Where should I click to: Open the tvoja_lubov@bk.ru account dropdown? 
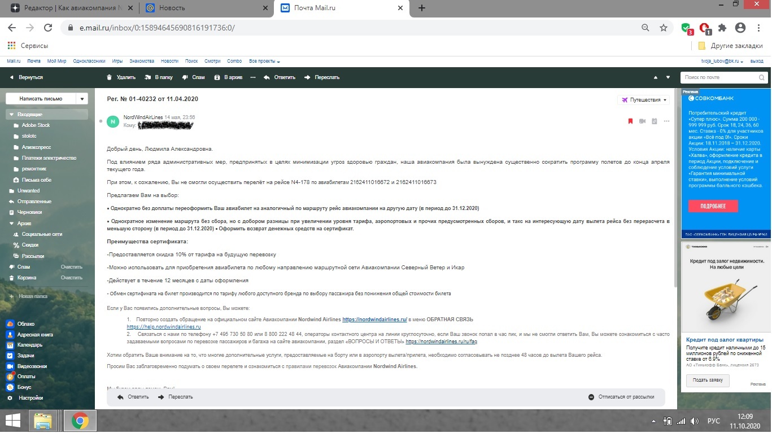pyautogui.click(x=721, y=61)
